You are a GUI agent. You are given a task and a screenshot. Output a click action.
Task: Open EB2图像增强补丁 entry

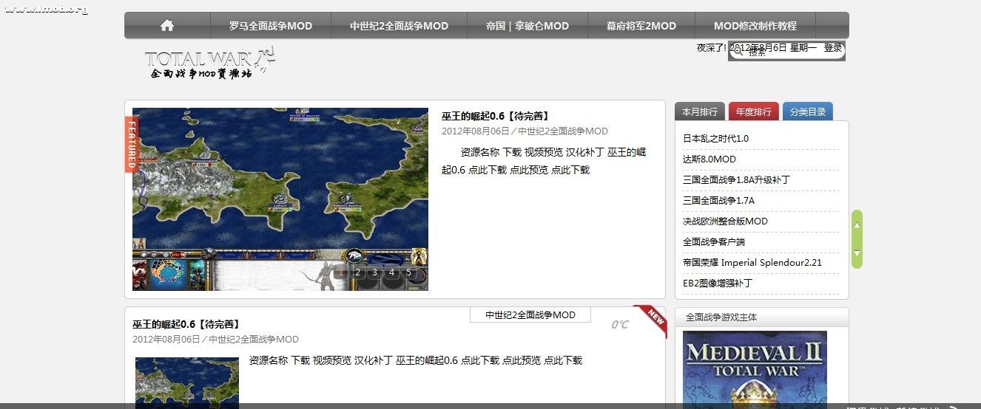pos(718,283)
